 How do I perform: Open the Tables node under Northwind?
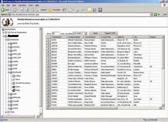click(x=18, y=76)
